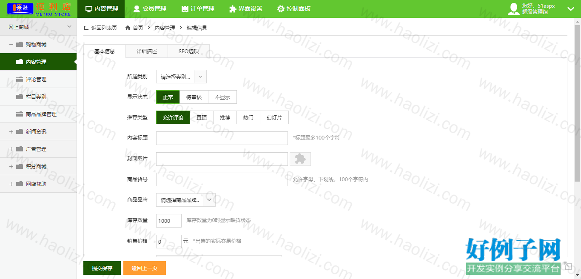
Task: Click the 库存数量 stock field
Action: pyautogui.click(x=169, y=221)
